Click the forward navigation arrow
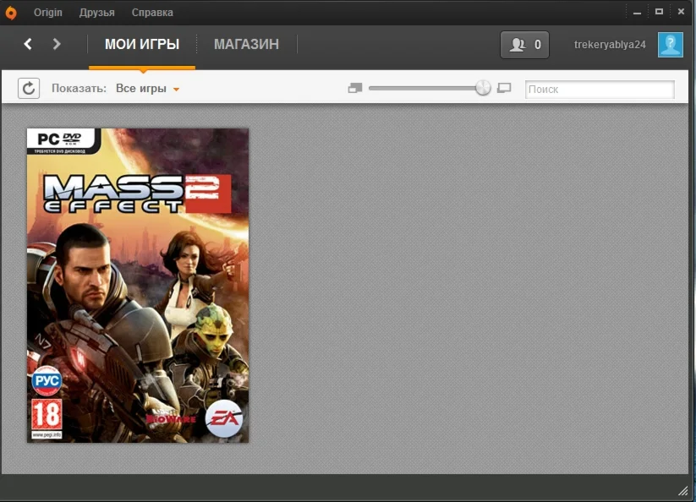696x502 pixels. [x=56, y=44]
